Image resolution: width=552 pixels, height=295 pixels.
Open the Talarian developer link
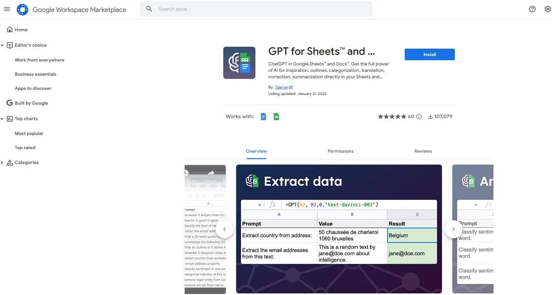[282, 87]
